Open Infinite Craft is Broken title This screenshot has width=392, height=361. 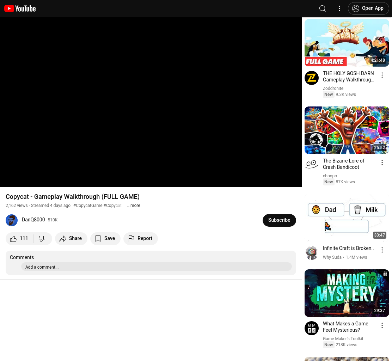coord(348,248)
